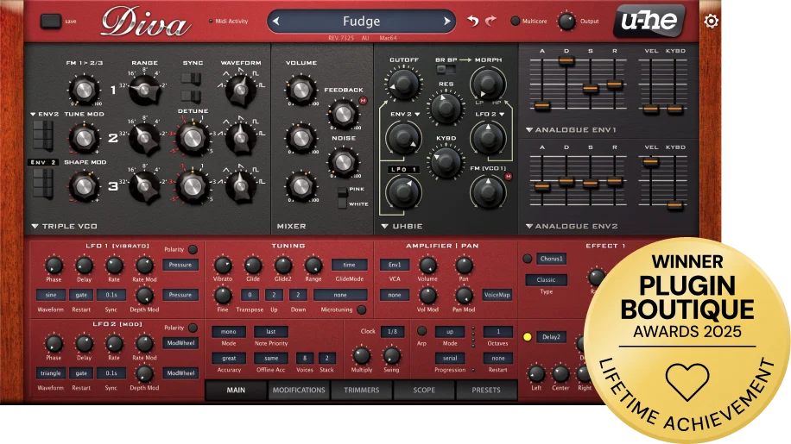Open the Uhbie filter module dropdown

385,226
